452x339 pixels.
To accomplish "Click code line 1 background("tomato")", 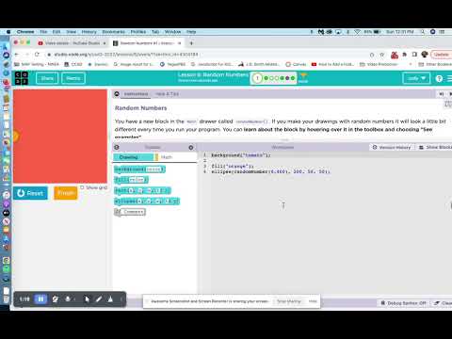I will [241, 155].
